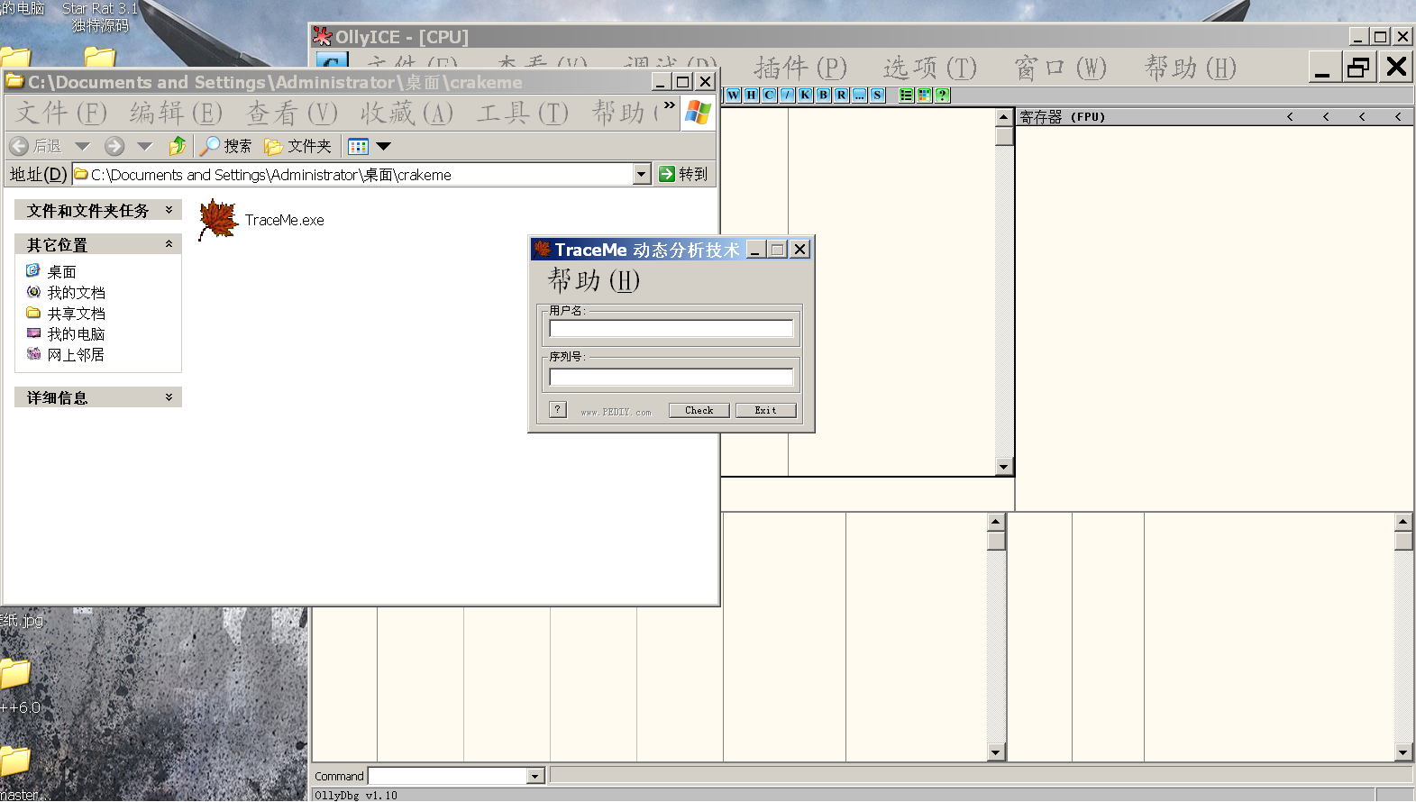Click the disassembly pane scroll up arrow

click(1004, 117)
